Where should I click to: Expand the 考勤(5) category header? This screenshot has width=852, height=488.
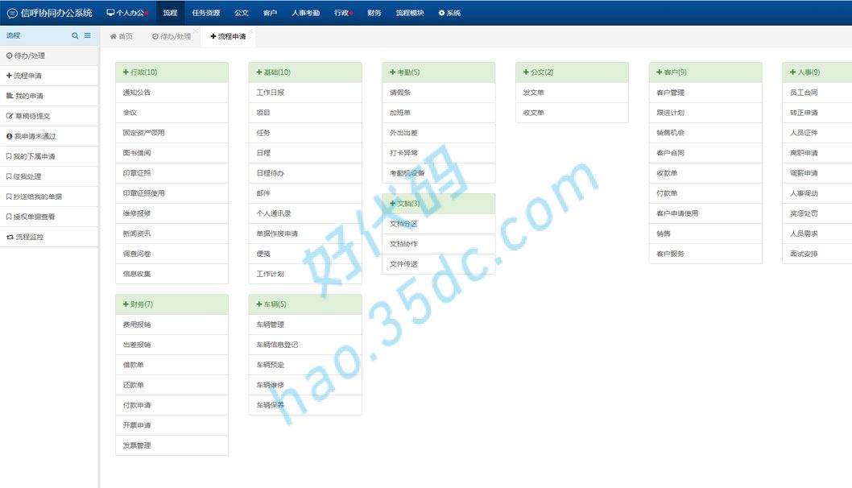(439, 72)
